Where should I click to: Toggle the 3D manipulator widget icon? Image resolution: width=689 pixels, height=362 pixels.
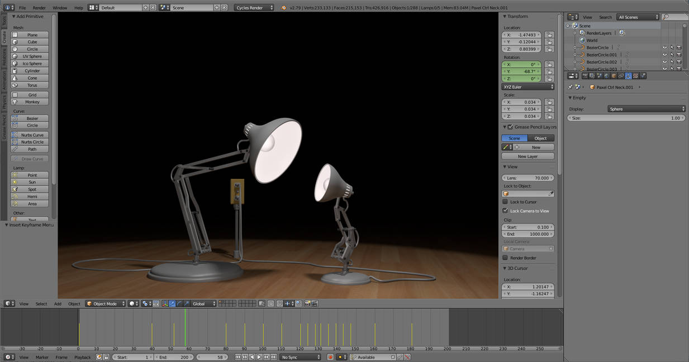(165, 304)
